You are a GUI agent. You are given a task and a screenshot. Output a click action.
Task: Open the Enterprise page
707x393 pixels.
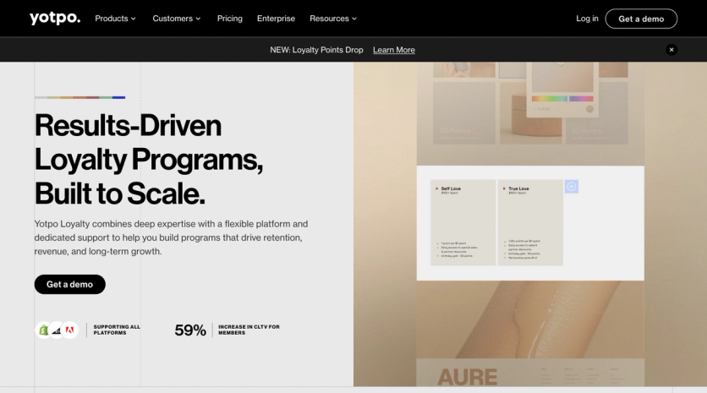(276, 19)
